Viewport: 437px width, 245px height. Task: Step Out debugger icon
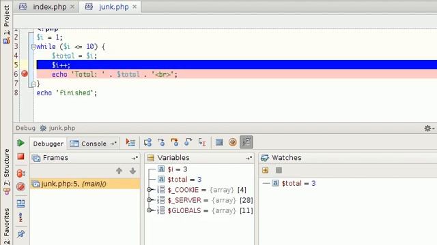pos(188,142)
